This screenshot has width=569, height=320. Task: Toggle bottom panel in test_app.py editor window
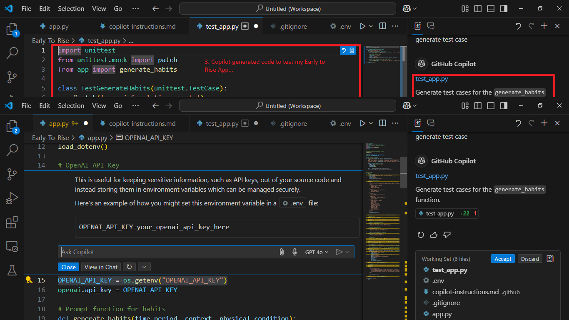tap(491, 8)
